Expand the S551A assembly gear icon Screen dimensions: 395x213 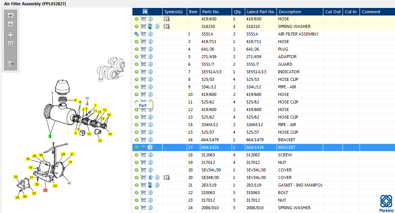[x=137, y=34]
